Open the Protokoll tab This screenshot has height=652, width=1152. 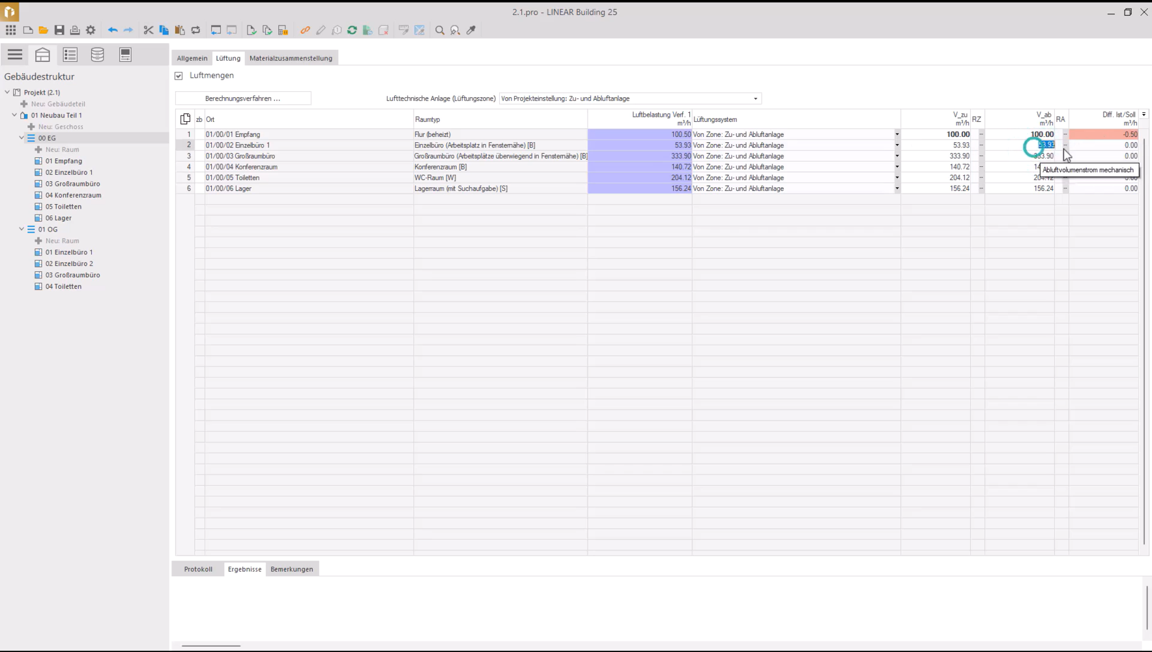tap(198, 569)
